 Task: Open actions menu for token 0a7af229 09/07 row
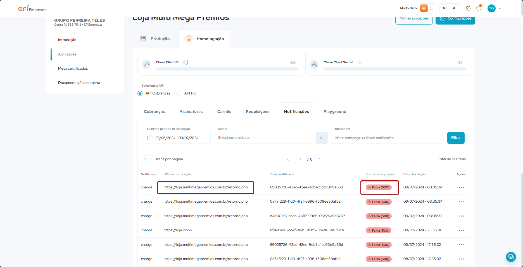pos(462,202)
